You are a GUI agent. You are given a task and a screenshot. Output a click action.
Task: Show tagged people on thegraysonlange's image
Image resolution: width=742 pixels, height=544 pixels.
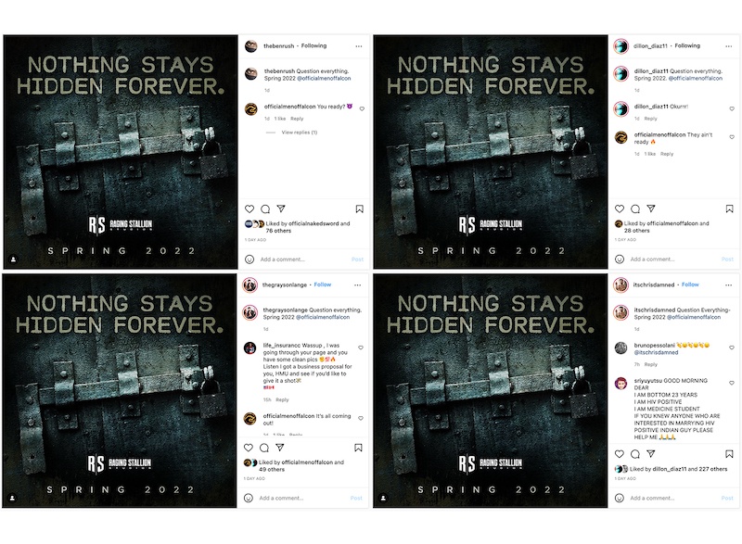pyautogui.click(x=12, y=498)
